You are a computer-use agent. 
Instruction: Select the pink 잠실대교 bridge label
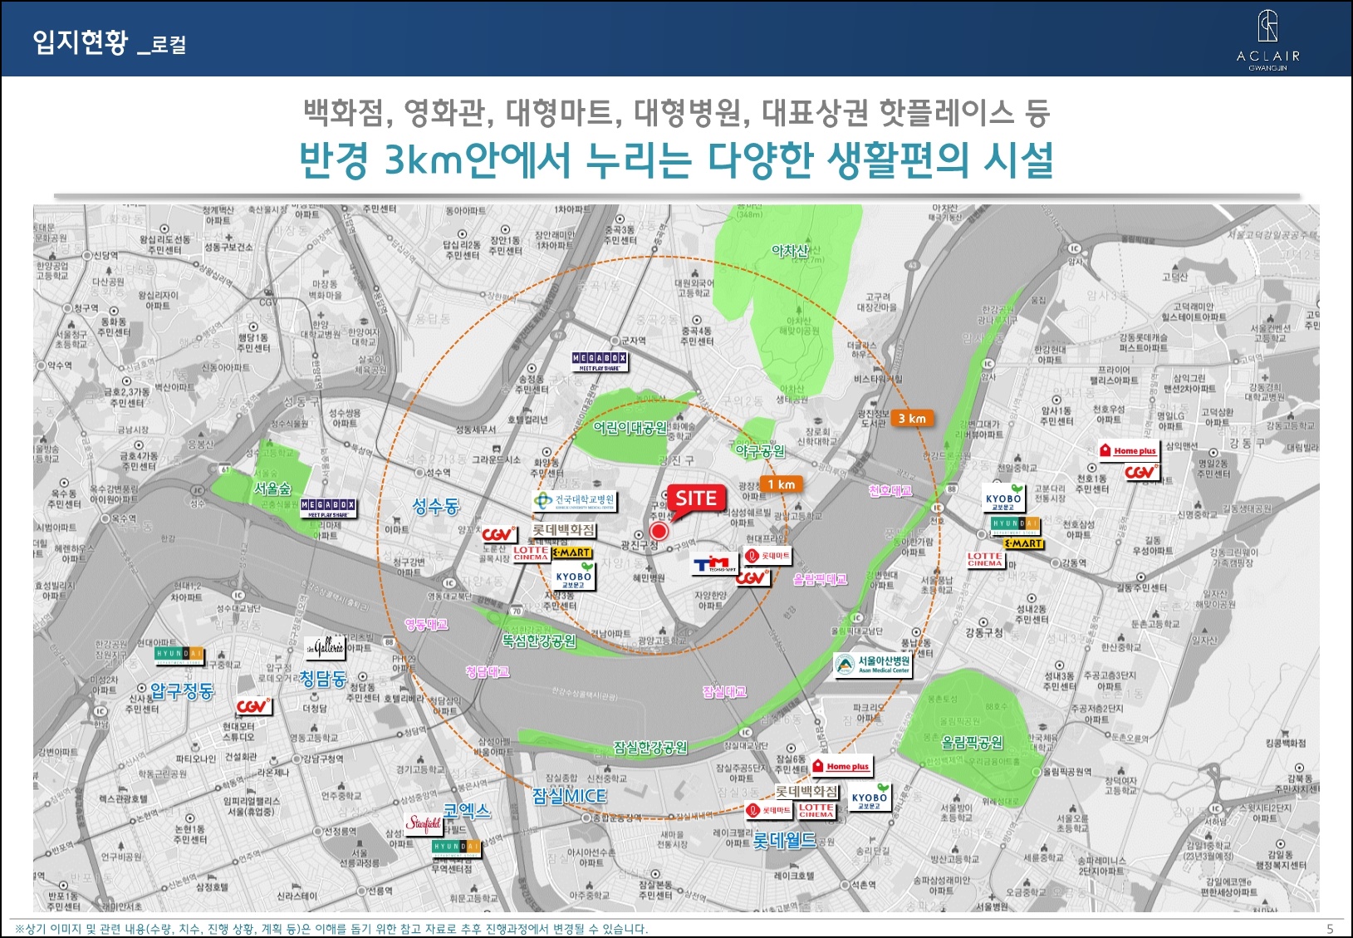(x=724, y=691)
